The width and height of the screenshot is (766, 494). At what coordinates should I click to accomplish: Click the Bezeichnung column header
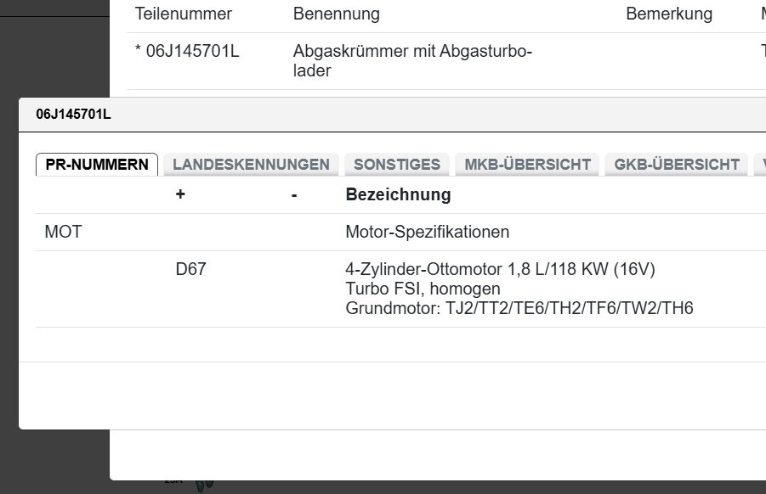click(398, 194)
